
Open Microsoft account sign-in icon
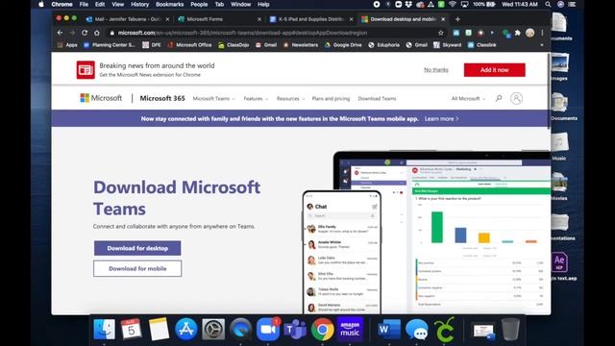[516, 98]
